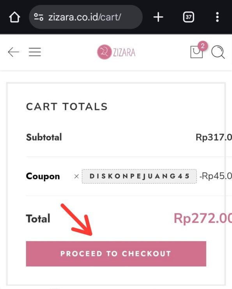Screen dimensions: 232x289
Task: Open the tab switcher showing 37
Action: (x=188, y=17)
